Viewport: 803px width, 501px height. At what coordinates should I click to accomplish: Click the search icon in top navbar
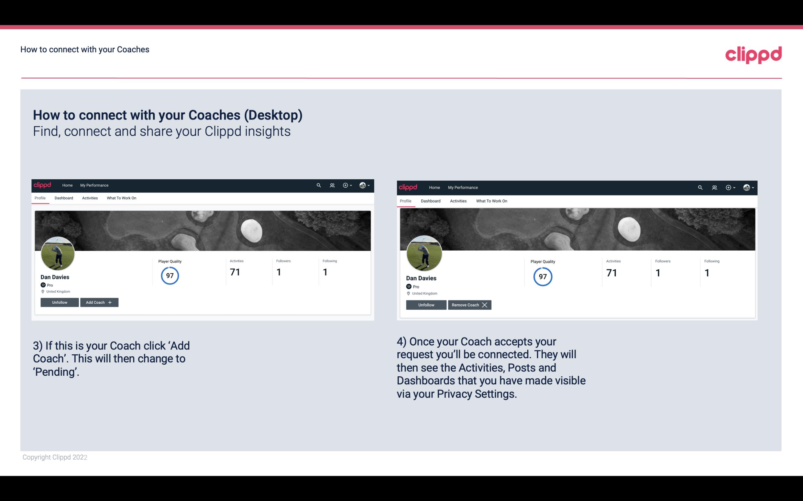[319, 185]
